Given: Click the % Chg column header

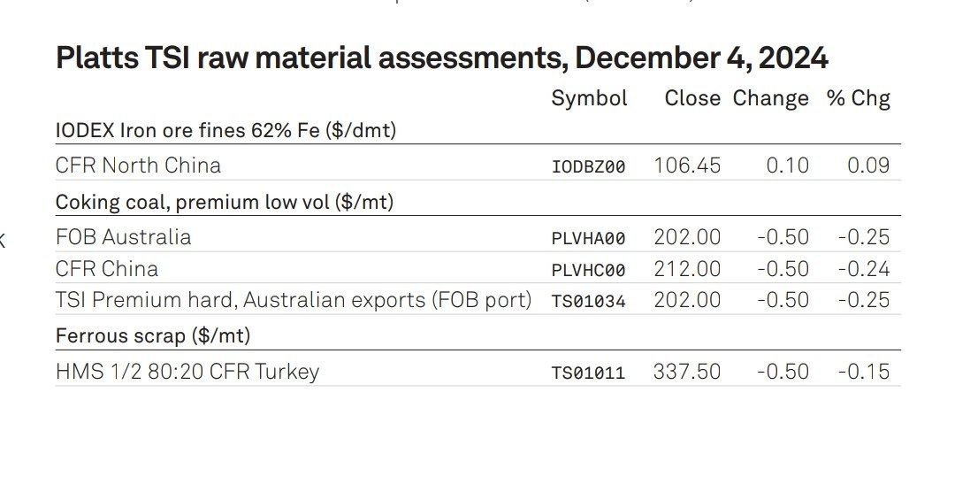Looking at the screenshot, I should point(858,98).
